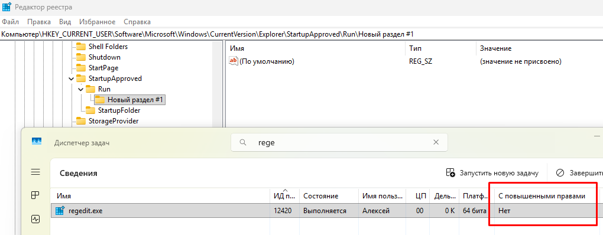Click the Shell Folders folder icon
Image resolution: width=603 pixels, height=235 pixels.
pos(81,47)
